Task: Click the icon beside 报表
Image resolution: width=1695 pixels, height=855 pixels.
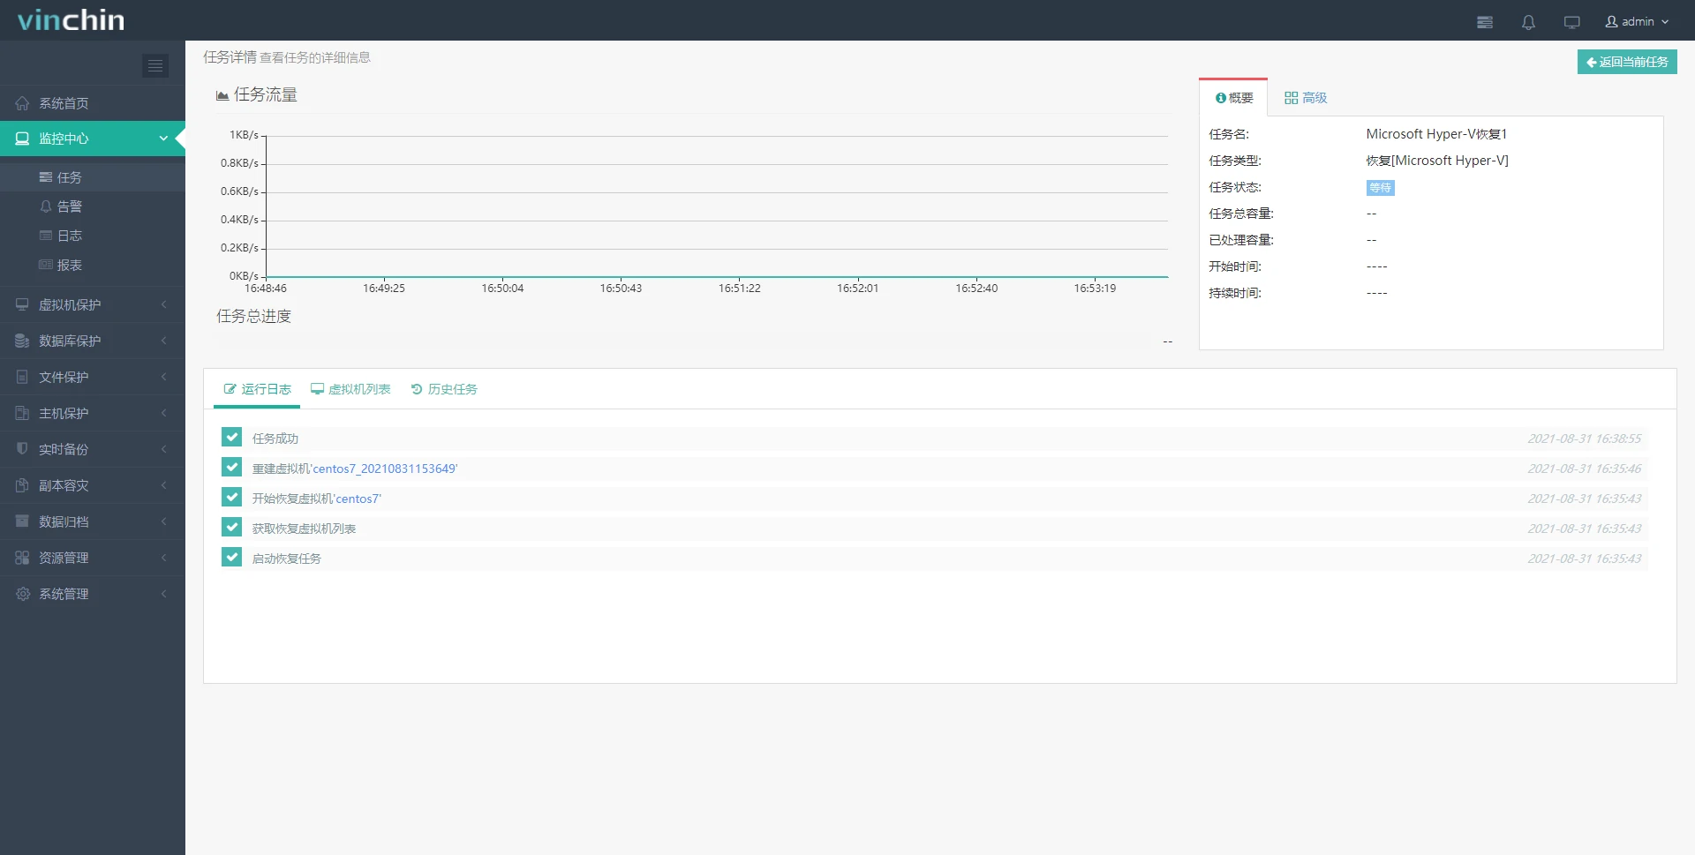Action: 46,265
